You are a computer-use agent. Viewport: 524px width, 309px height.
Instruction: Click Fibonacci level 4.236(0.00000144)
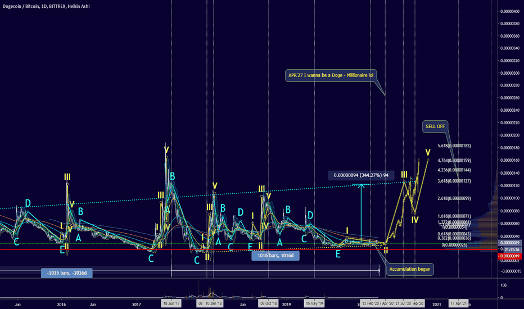[454, 170]
